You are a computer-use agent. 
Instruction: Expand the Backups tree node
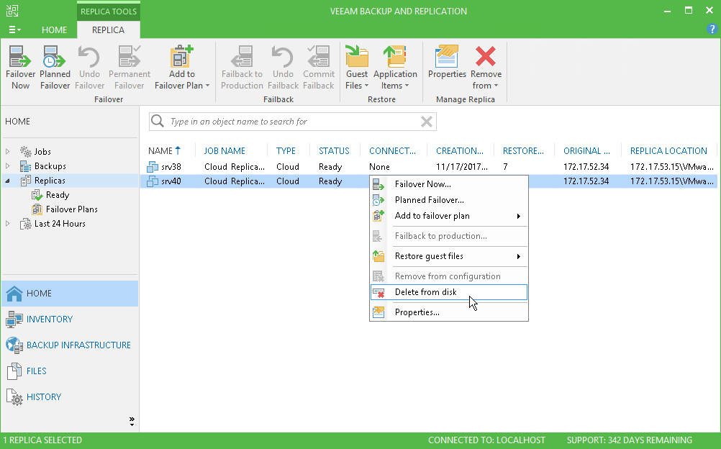click(x=7, y=165)
